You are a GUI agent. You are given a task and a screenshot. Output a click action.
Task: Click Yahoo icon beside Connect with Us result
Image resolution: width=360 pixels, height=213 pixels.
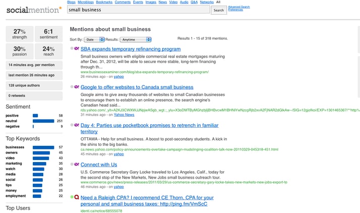pyautogui.click(x=77, y=164)
